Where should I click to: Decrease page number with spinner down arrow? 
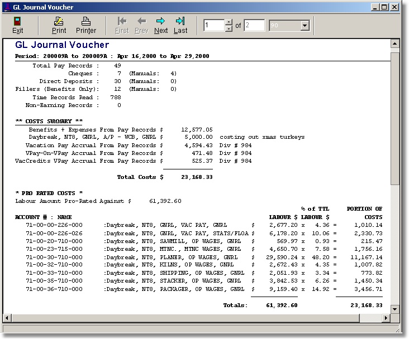[x=229, y=28]
